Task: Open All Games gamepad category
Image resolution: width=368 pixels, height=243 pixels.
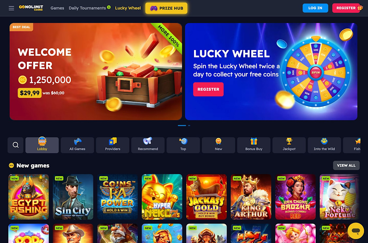Action: [77, 145]
